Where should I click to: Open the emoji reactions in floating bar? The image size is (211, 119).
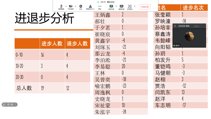(8, 104)
